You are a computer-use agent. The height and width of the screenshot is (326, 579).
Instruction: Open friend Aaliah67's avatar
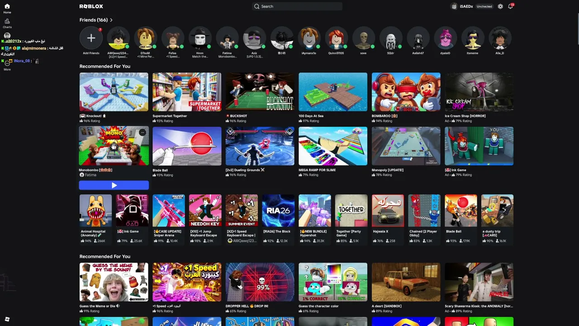point(418,38)
